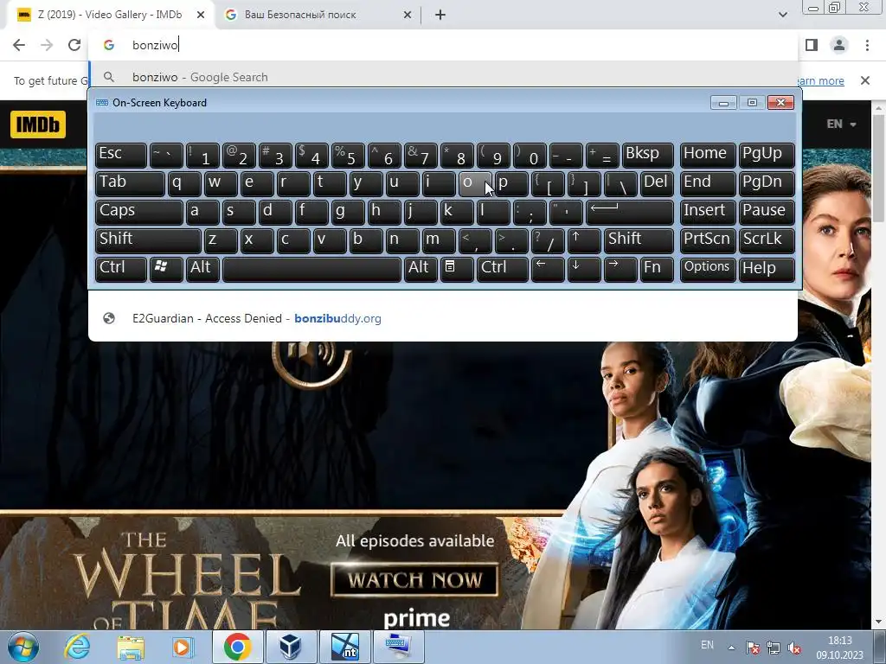Reload the page with the refresh icon
The image size is (886, 664).
tap(74, 45)
